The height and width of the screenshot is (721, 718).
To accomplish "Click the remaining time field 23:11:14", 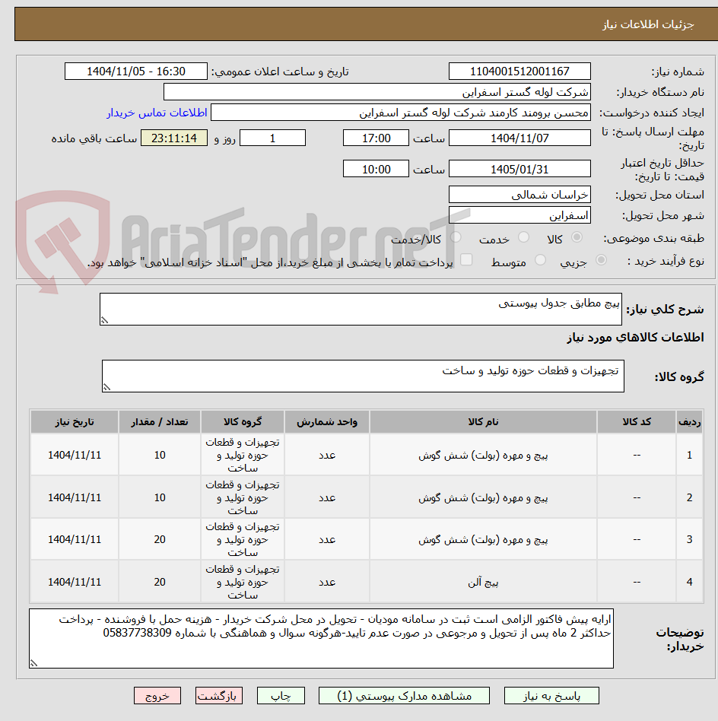I will 174,138.
